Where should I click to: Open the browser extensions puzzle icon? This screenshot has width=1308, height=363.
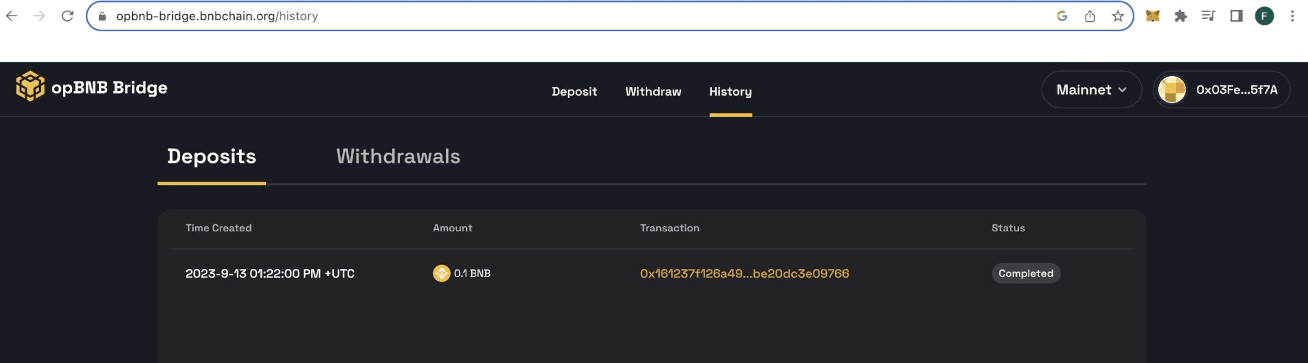1180,16
